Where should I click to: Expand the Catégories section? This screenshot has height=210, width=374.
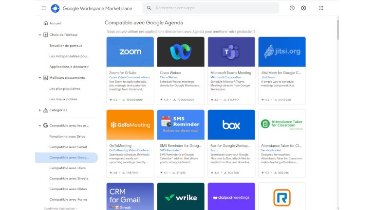[x=40, y=110]
